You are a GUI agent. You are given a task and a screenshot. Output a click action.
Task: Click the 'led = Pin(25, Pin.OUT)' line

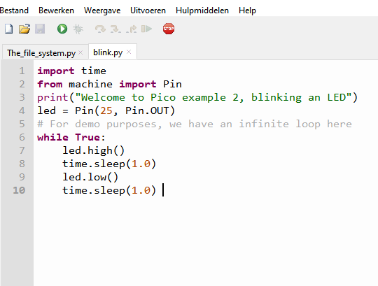(x=106, y=110)
